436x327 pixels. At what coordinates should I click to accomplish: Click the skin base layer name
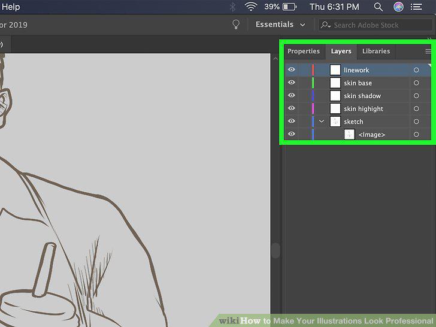[358, 83]
